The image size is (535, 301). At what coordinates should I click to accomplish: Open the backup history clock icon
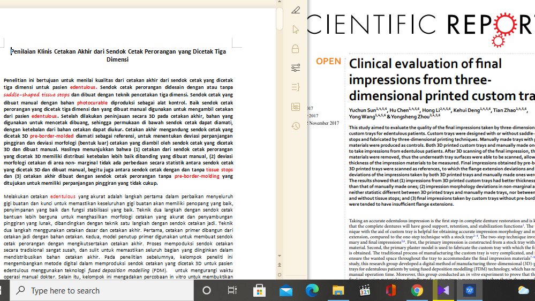click(296, 126)
